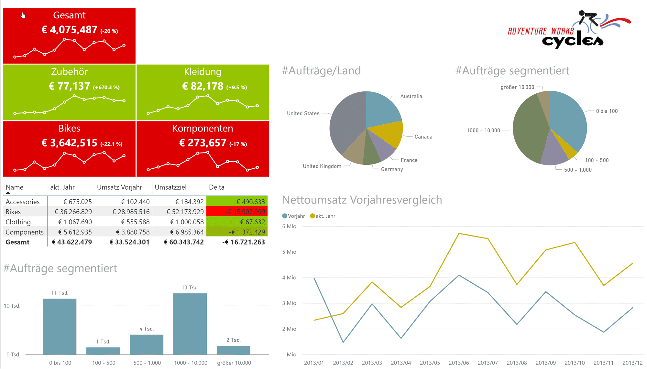Click the 11 Tsd. bar data label

tap(60, 293)
